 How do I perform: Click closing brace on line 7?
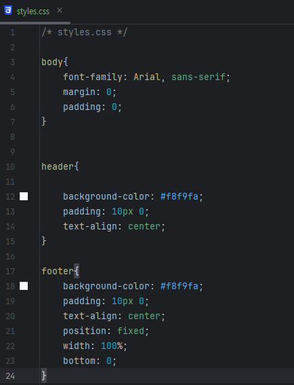(x=44, y=122)
